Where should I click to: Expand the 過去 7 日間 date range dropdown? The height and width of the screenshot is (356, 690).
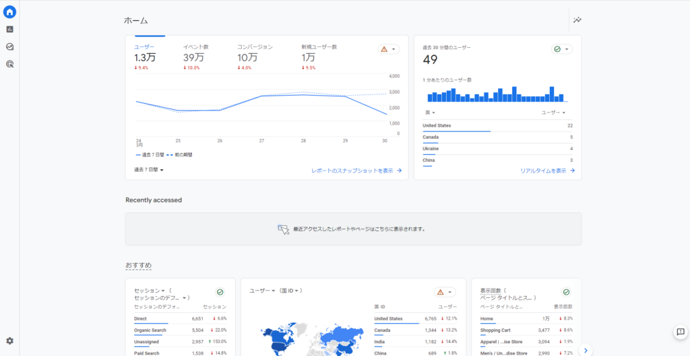click(149, 170)
